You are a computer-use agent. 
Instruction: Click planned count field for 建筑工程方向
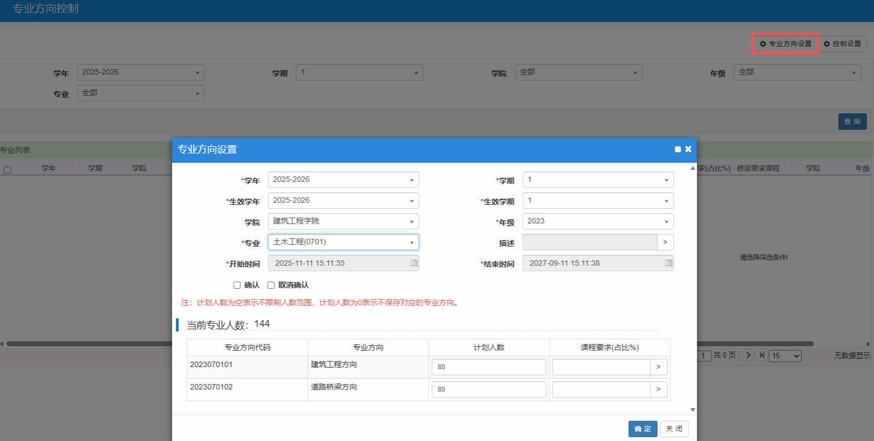489,367
